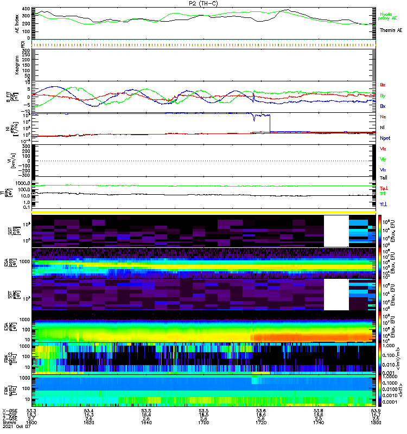The height and width of the screenshot is (434, 407).
Task: Click the color bar beside the ESA electrons panel
Action: (x=380, y=326)
